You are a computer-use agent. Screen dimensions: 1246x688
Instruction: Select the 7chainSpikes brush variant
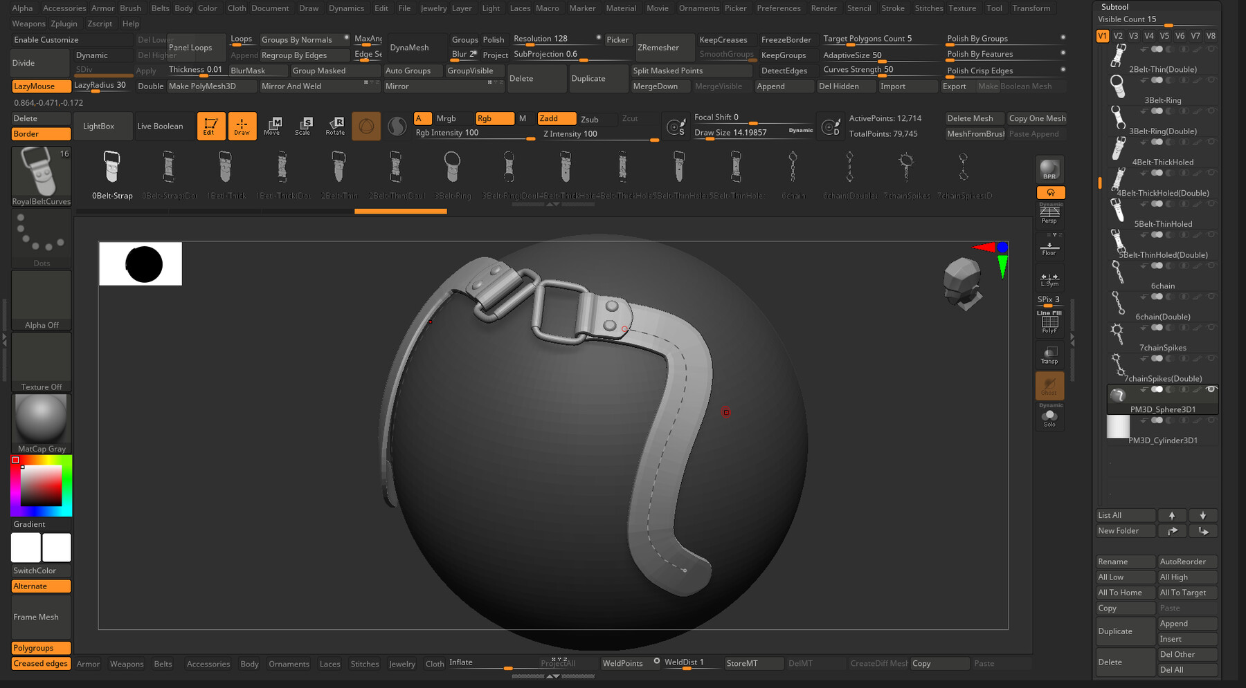tap(907, 176)
